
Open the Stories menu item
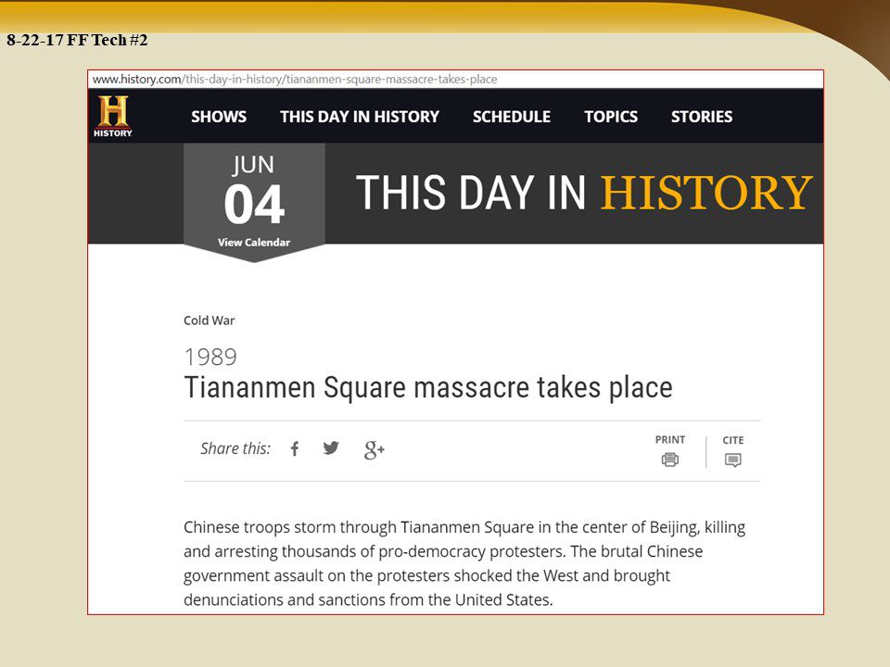702,117
